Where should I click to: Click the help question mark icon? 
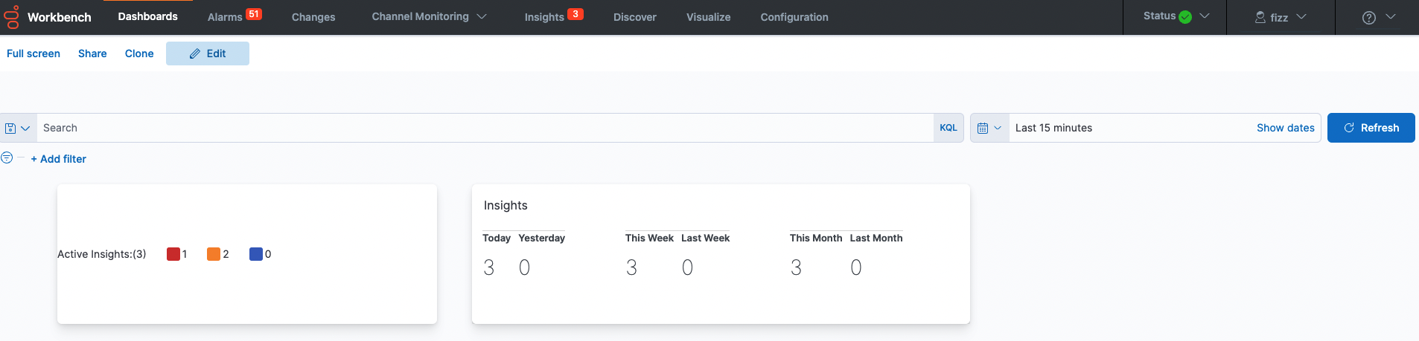pyautogui.click(x=1369, y=17)
